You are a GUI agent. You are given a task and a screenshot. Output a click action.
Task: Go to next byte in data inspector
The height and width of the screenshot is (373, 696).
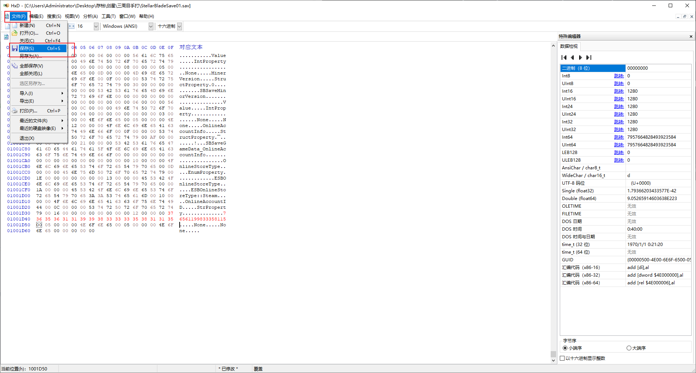[x=580, y=57]
